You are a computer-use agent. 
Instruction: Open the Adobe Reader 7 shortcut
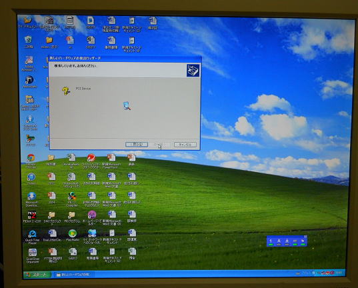(29, 60)
